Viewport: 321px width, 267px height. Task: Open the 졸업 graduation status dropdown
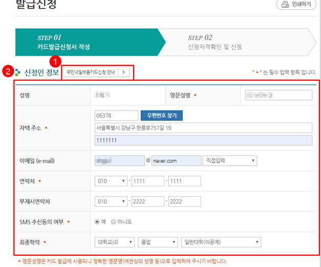[158, 242]
